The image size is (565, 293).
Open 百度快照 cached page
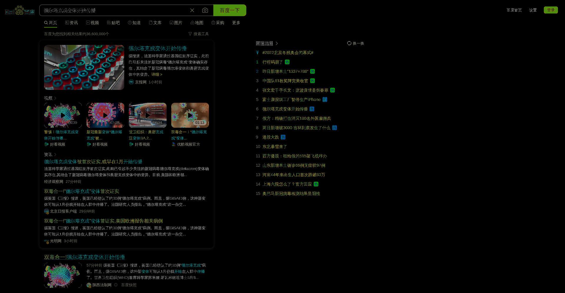129,285
